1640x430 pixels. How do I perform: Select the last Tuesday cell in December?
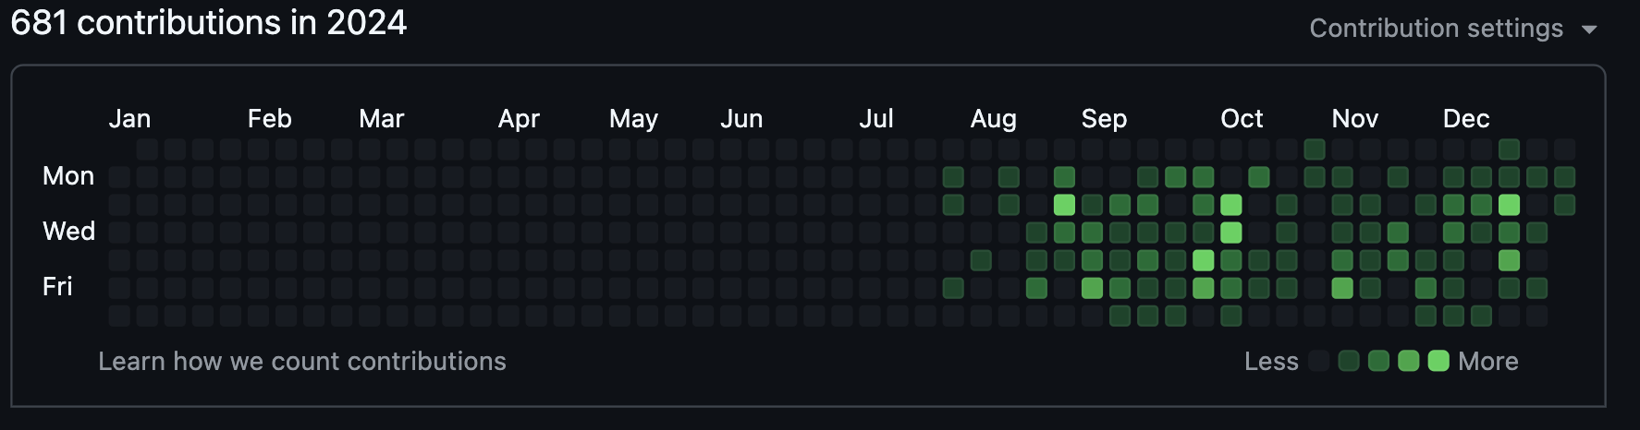coord(1564,204)
